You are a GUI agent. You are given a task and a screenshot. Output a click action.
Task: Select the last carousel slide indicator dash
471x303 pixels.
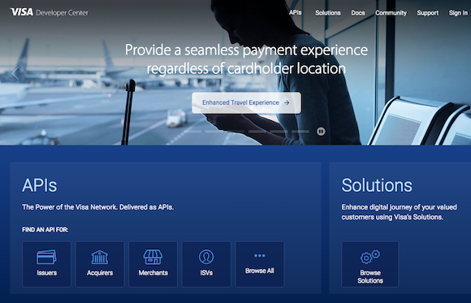(300, 132)
